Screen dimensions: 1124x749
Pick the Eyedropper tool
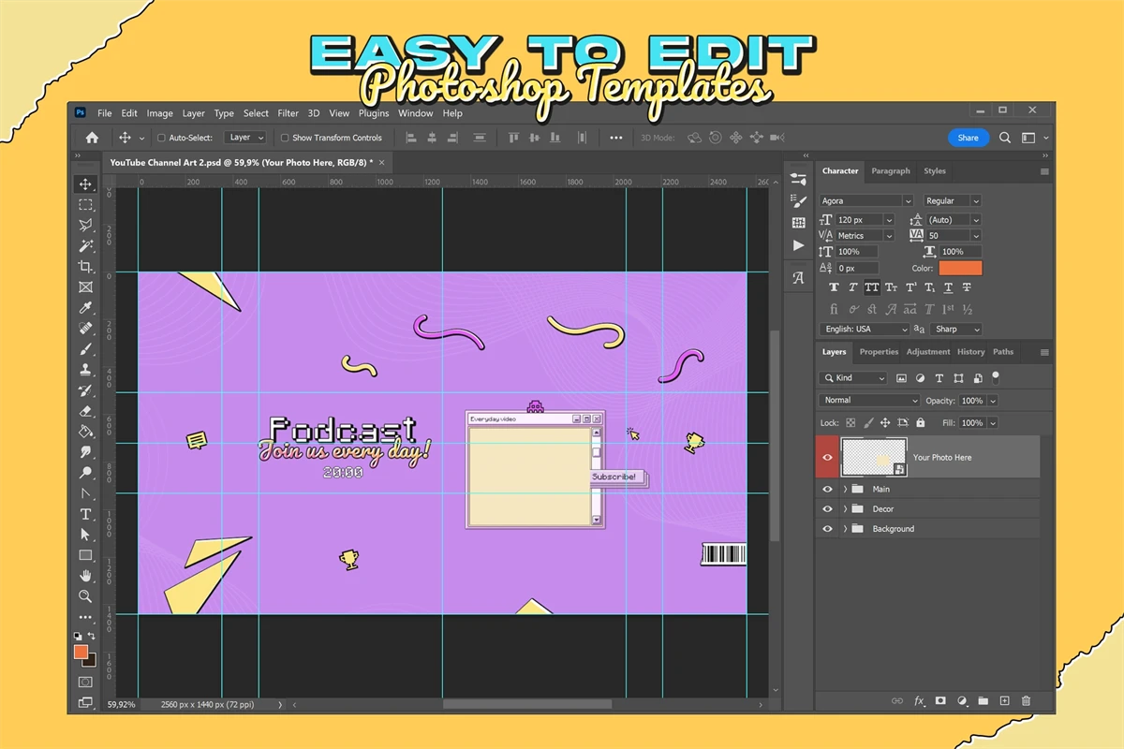(x=85, y=308)
